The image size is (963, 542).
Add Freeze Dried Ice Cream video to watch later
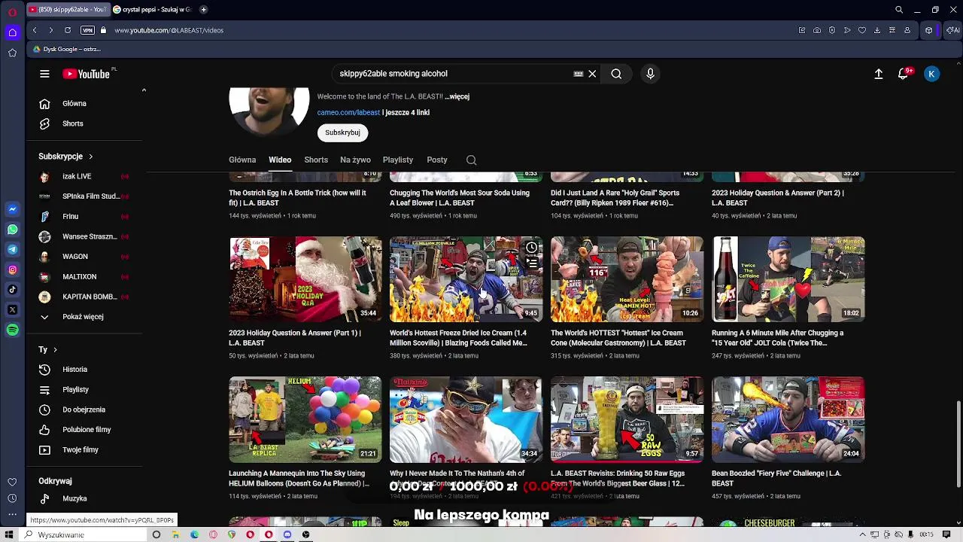pos(531,248)
